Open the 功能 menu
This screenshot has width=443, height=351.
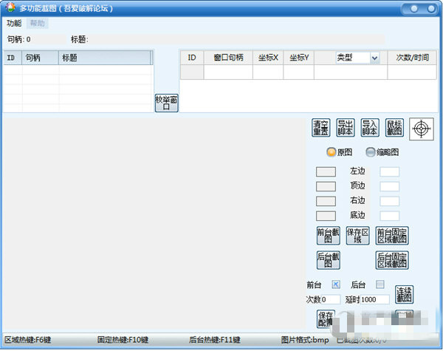[x=14, y=23]
